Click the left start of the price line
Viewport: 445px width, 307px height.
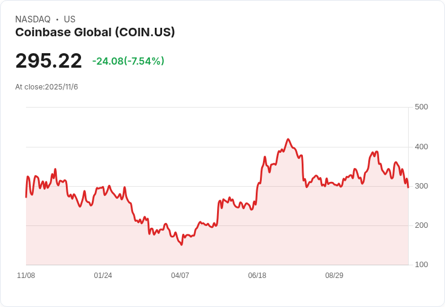(x=26, y=197)
